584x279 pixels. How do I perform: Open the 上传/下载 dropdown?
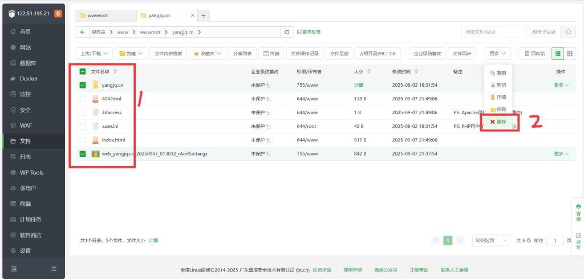(x=94, y=54)
